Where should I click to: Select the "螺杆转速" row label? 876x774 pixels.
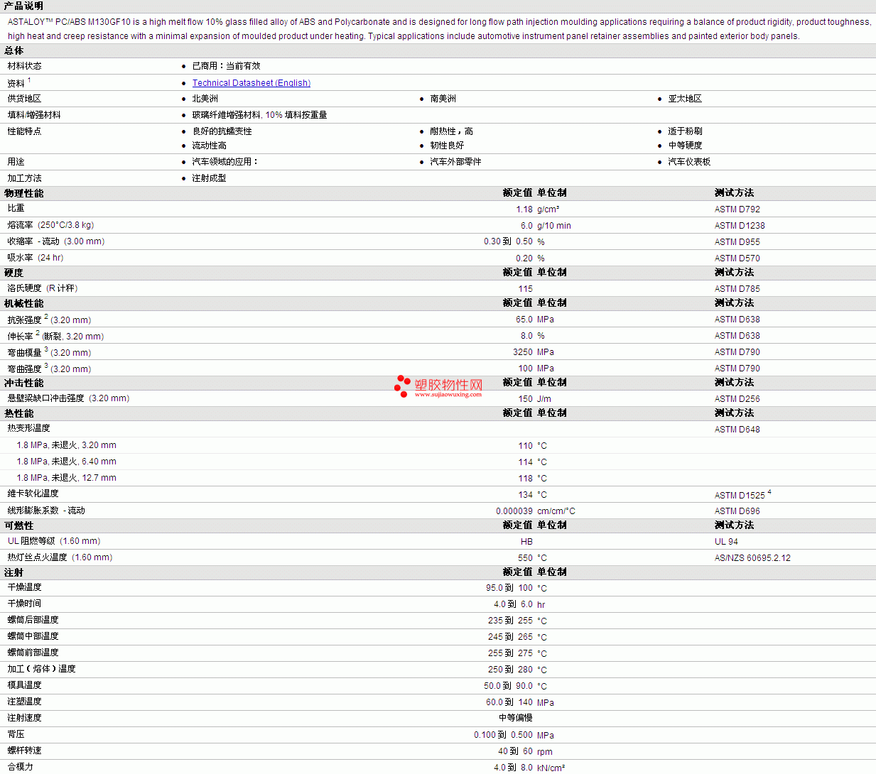pos(25,751)
